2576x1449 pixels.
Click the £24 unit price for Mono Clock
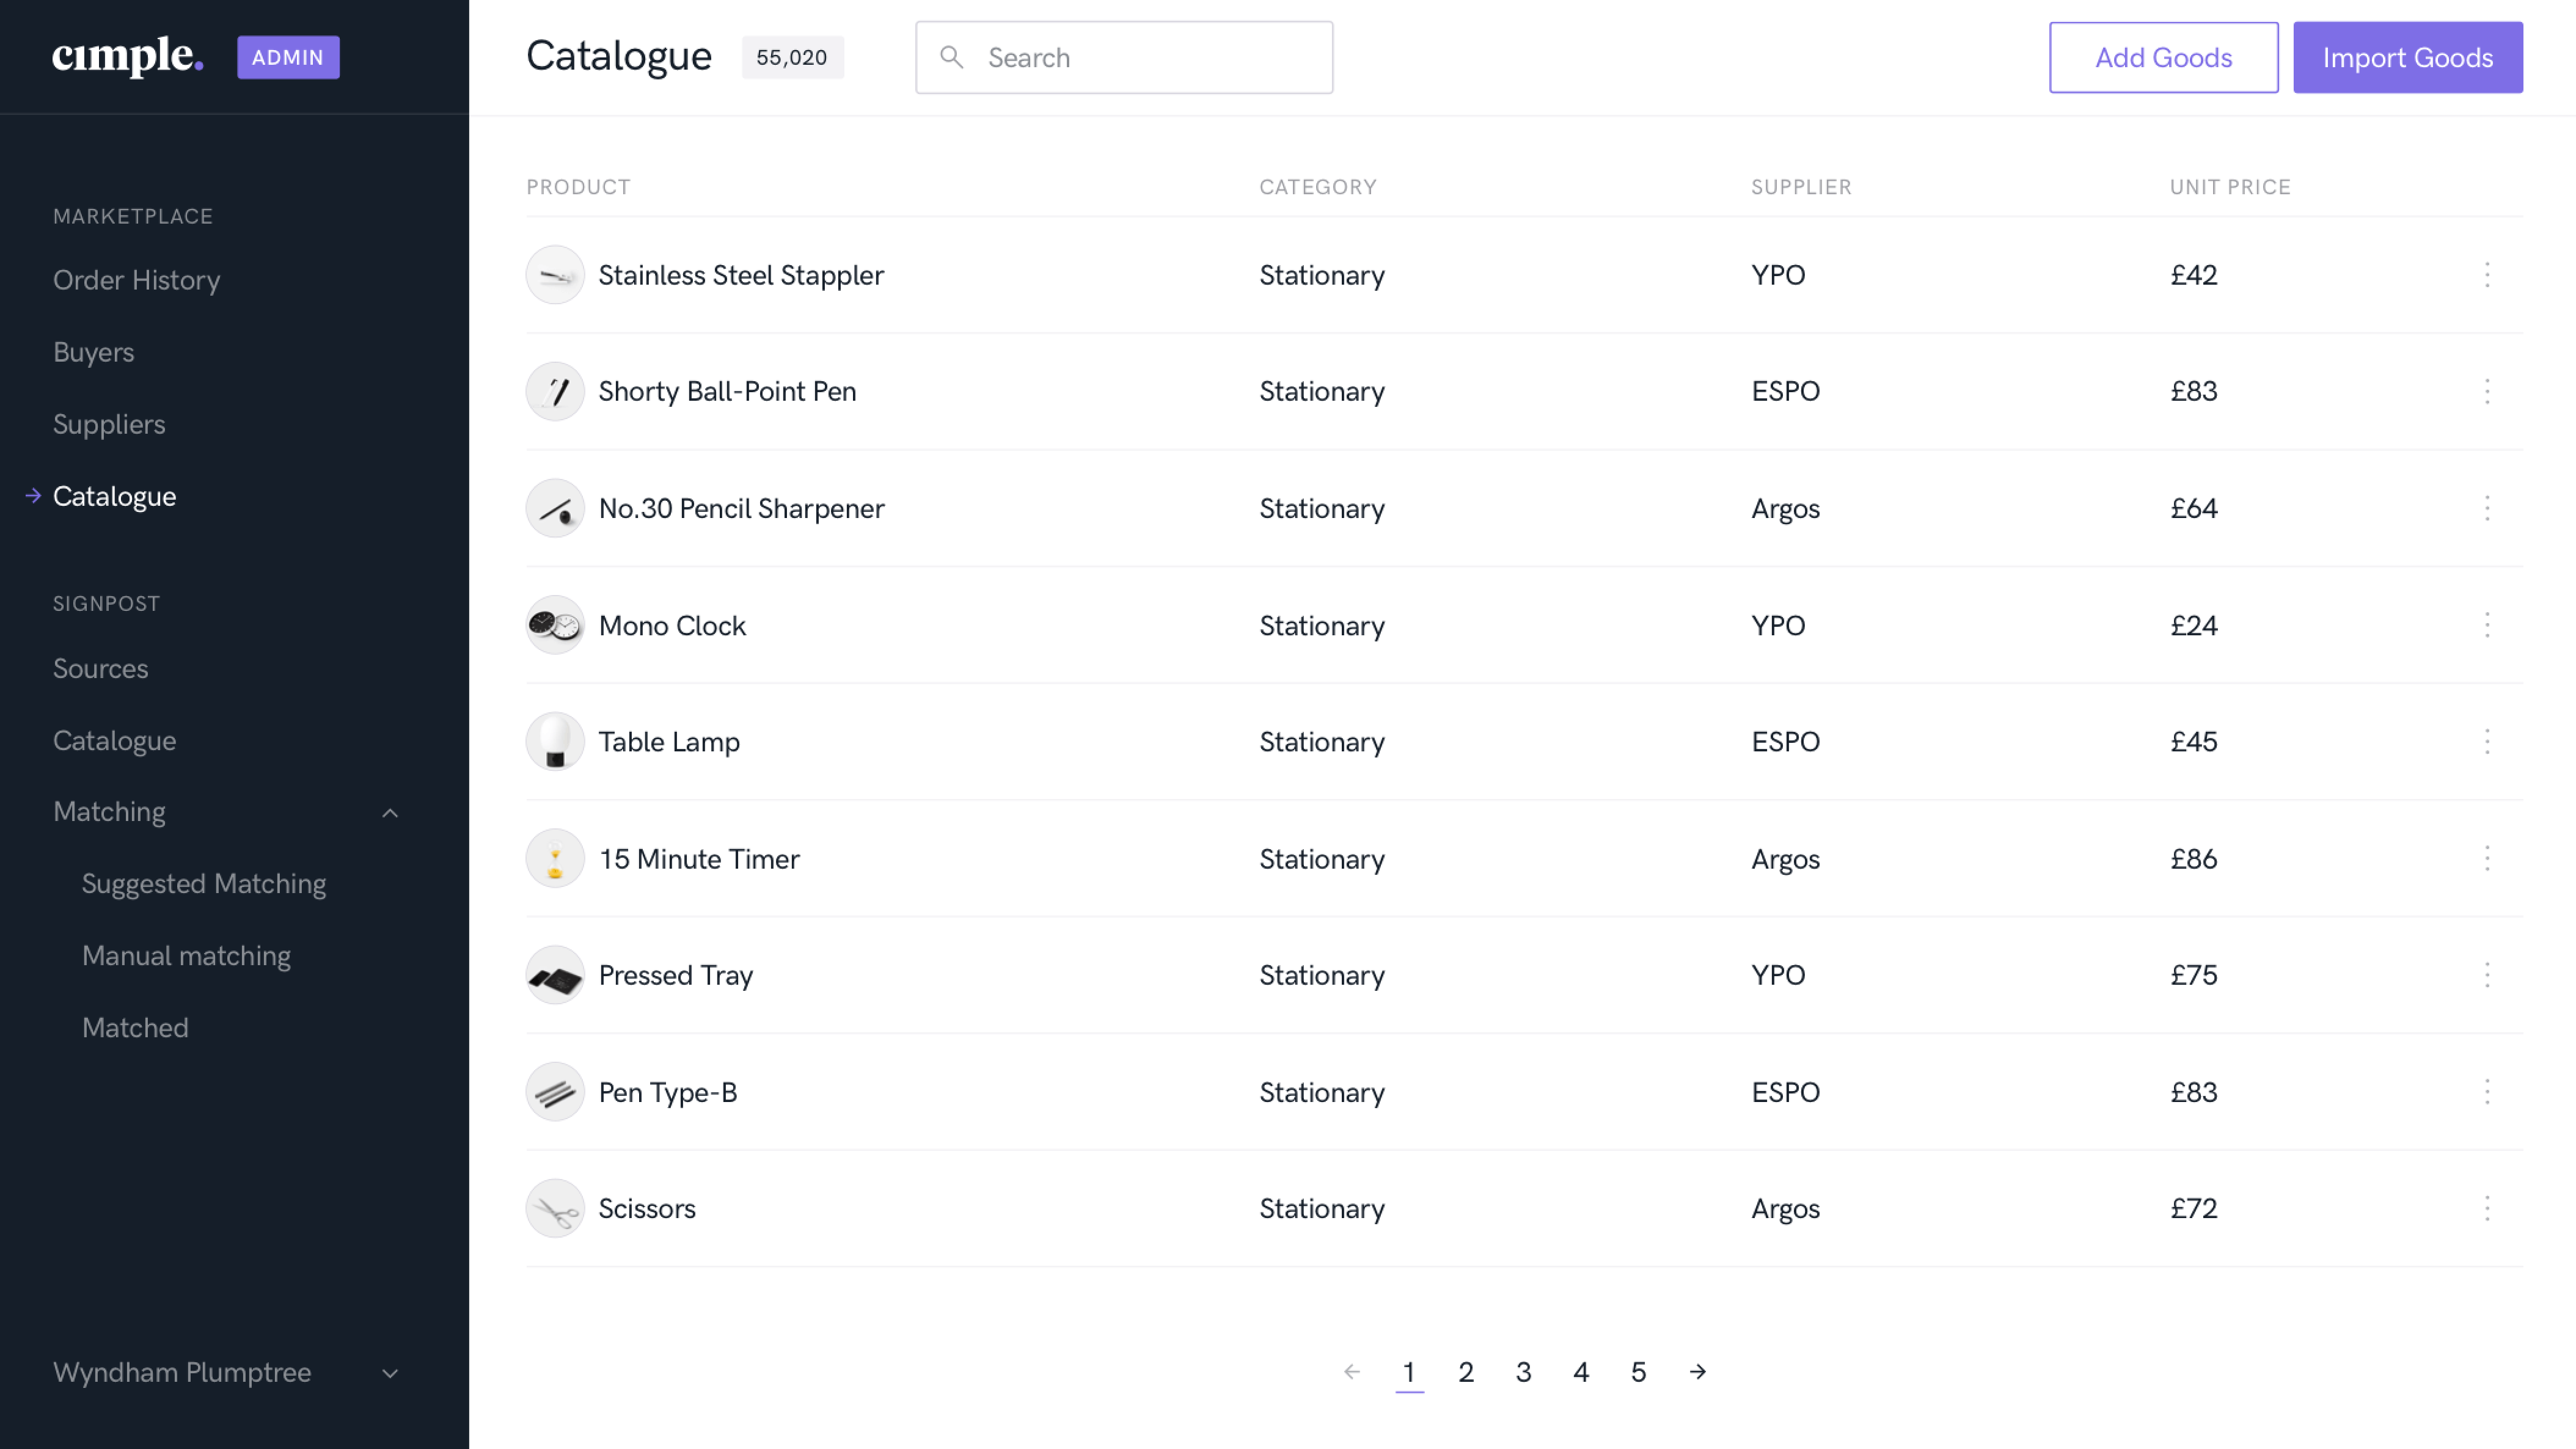tap(2193, 625)
